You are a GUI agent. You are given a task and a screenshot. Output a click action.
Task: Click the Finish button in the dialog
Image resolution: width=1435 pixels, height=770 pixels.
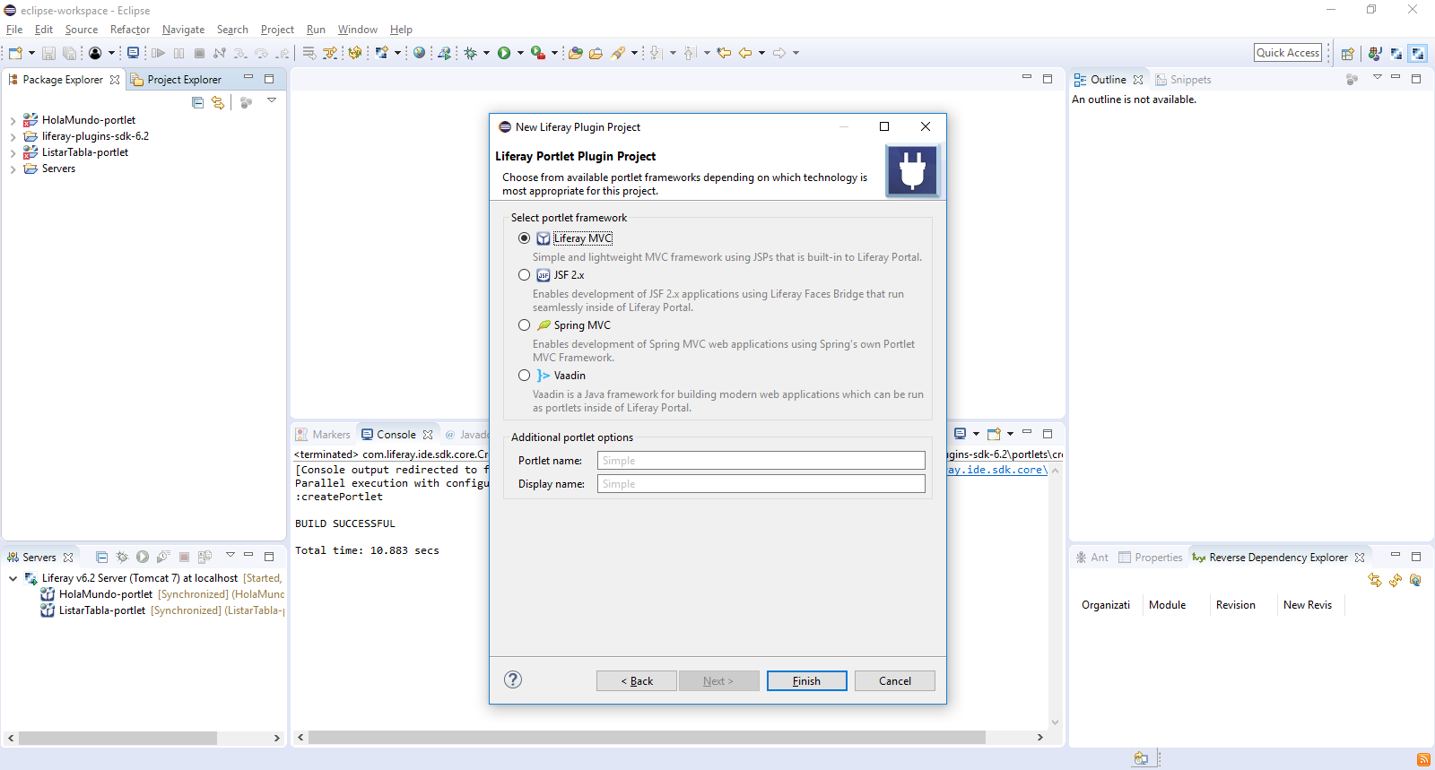point(806,681)
